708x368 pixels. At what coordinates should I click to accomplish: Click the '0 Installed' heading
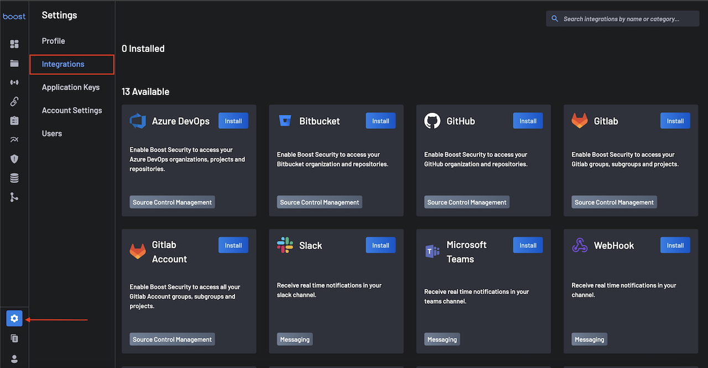coord(143,49)
